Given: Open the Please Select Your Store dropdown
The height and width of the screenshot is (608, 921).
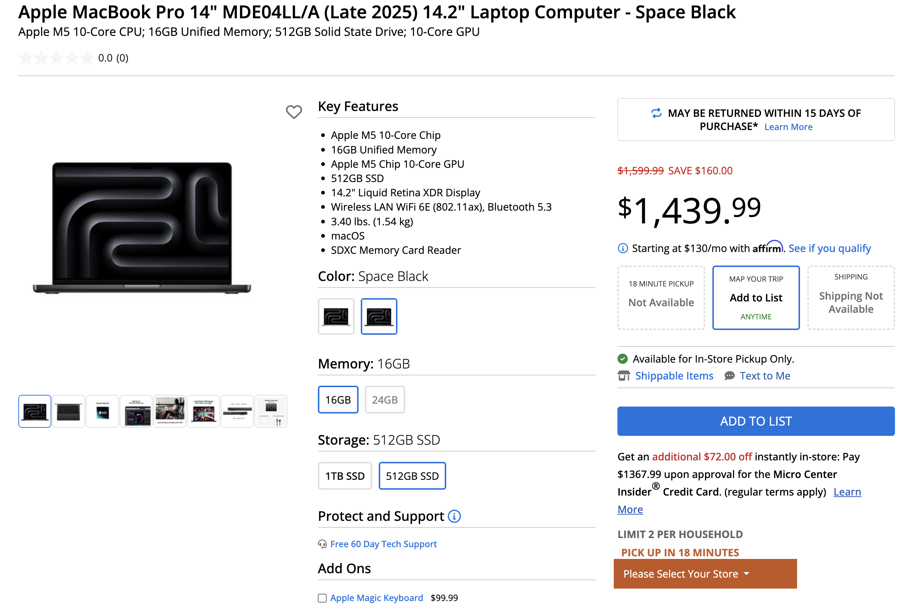Looking at the screenshot, I should pos(705,574).
